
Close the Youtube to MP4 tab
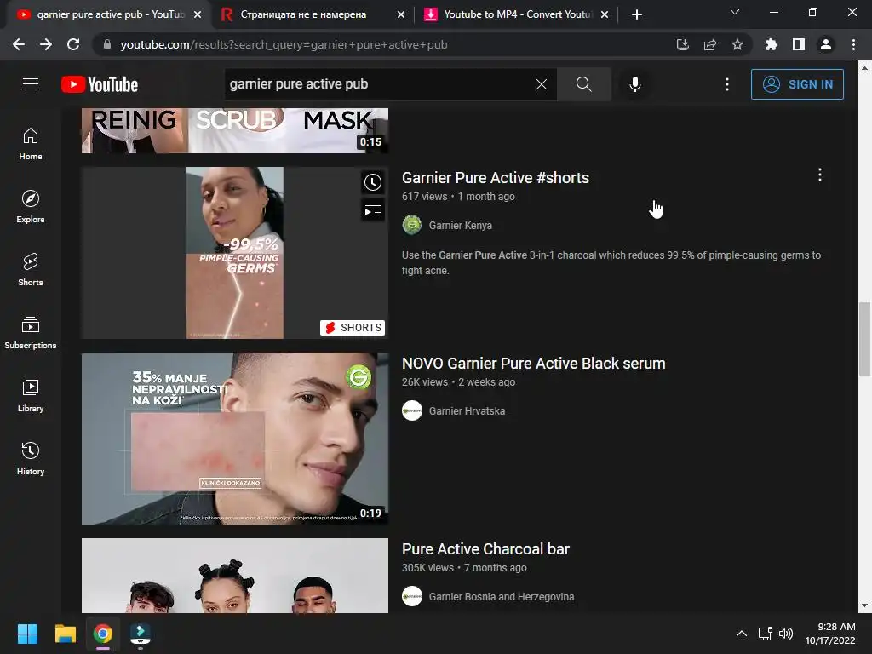pyautogui.click(x=605, y=14)
